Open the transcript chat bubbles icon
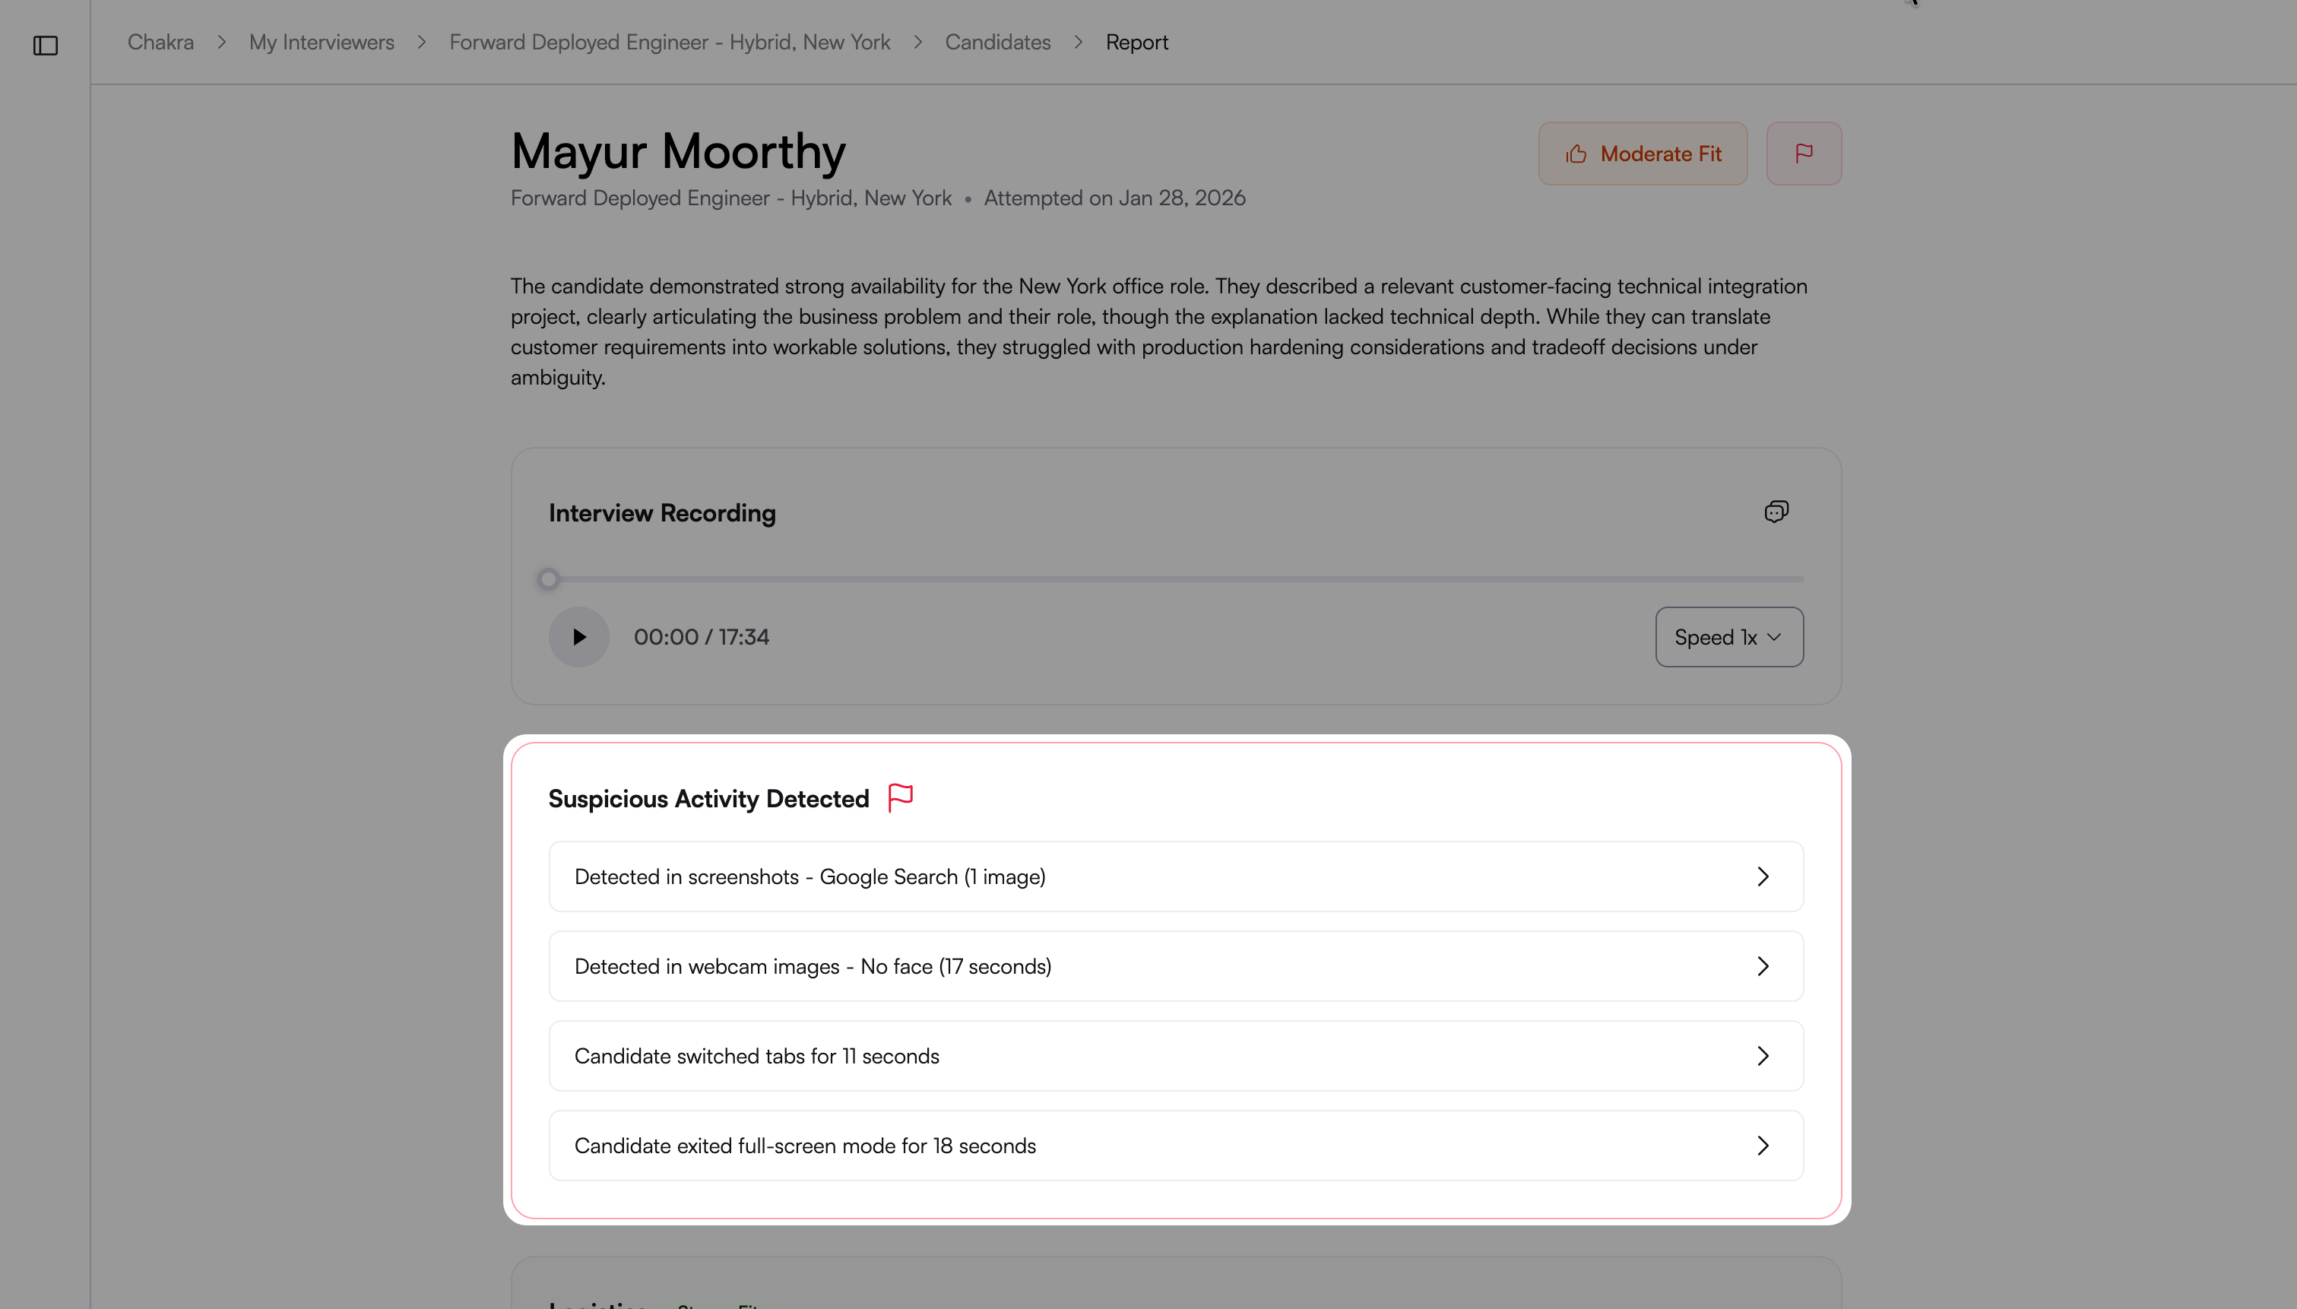 [1776, 512]
